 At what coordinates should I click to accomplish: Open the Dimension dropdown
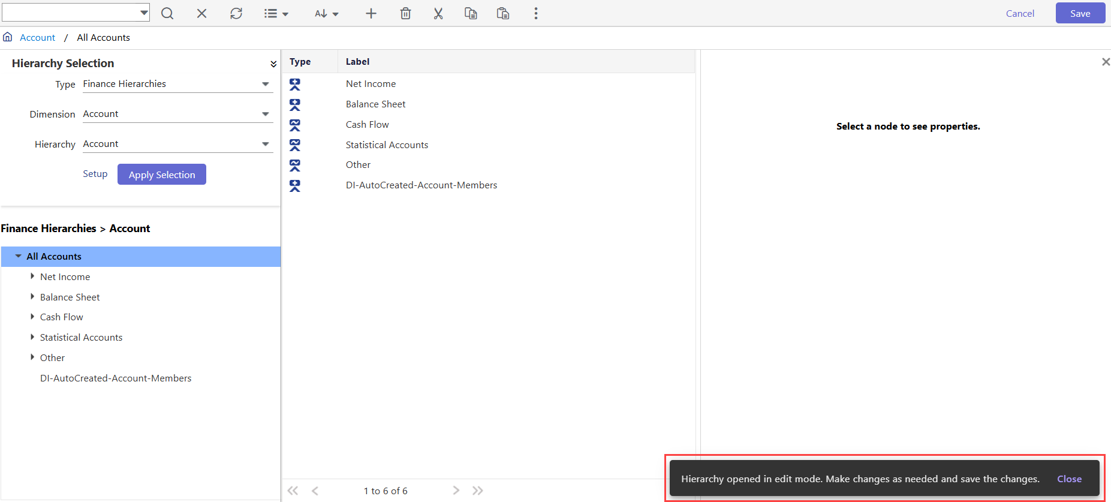click(x=177, y=114)
